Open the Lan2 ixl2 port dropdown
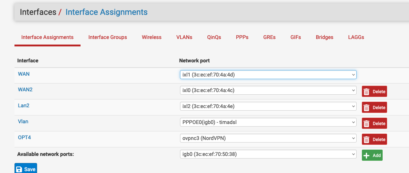The image size is (409, 173). click(x=268, y=107)
